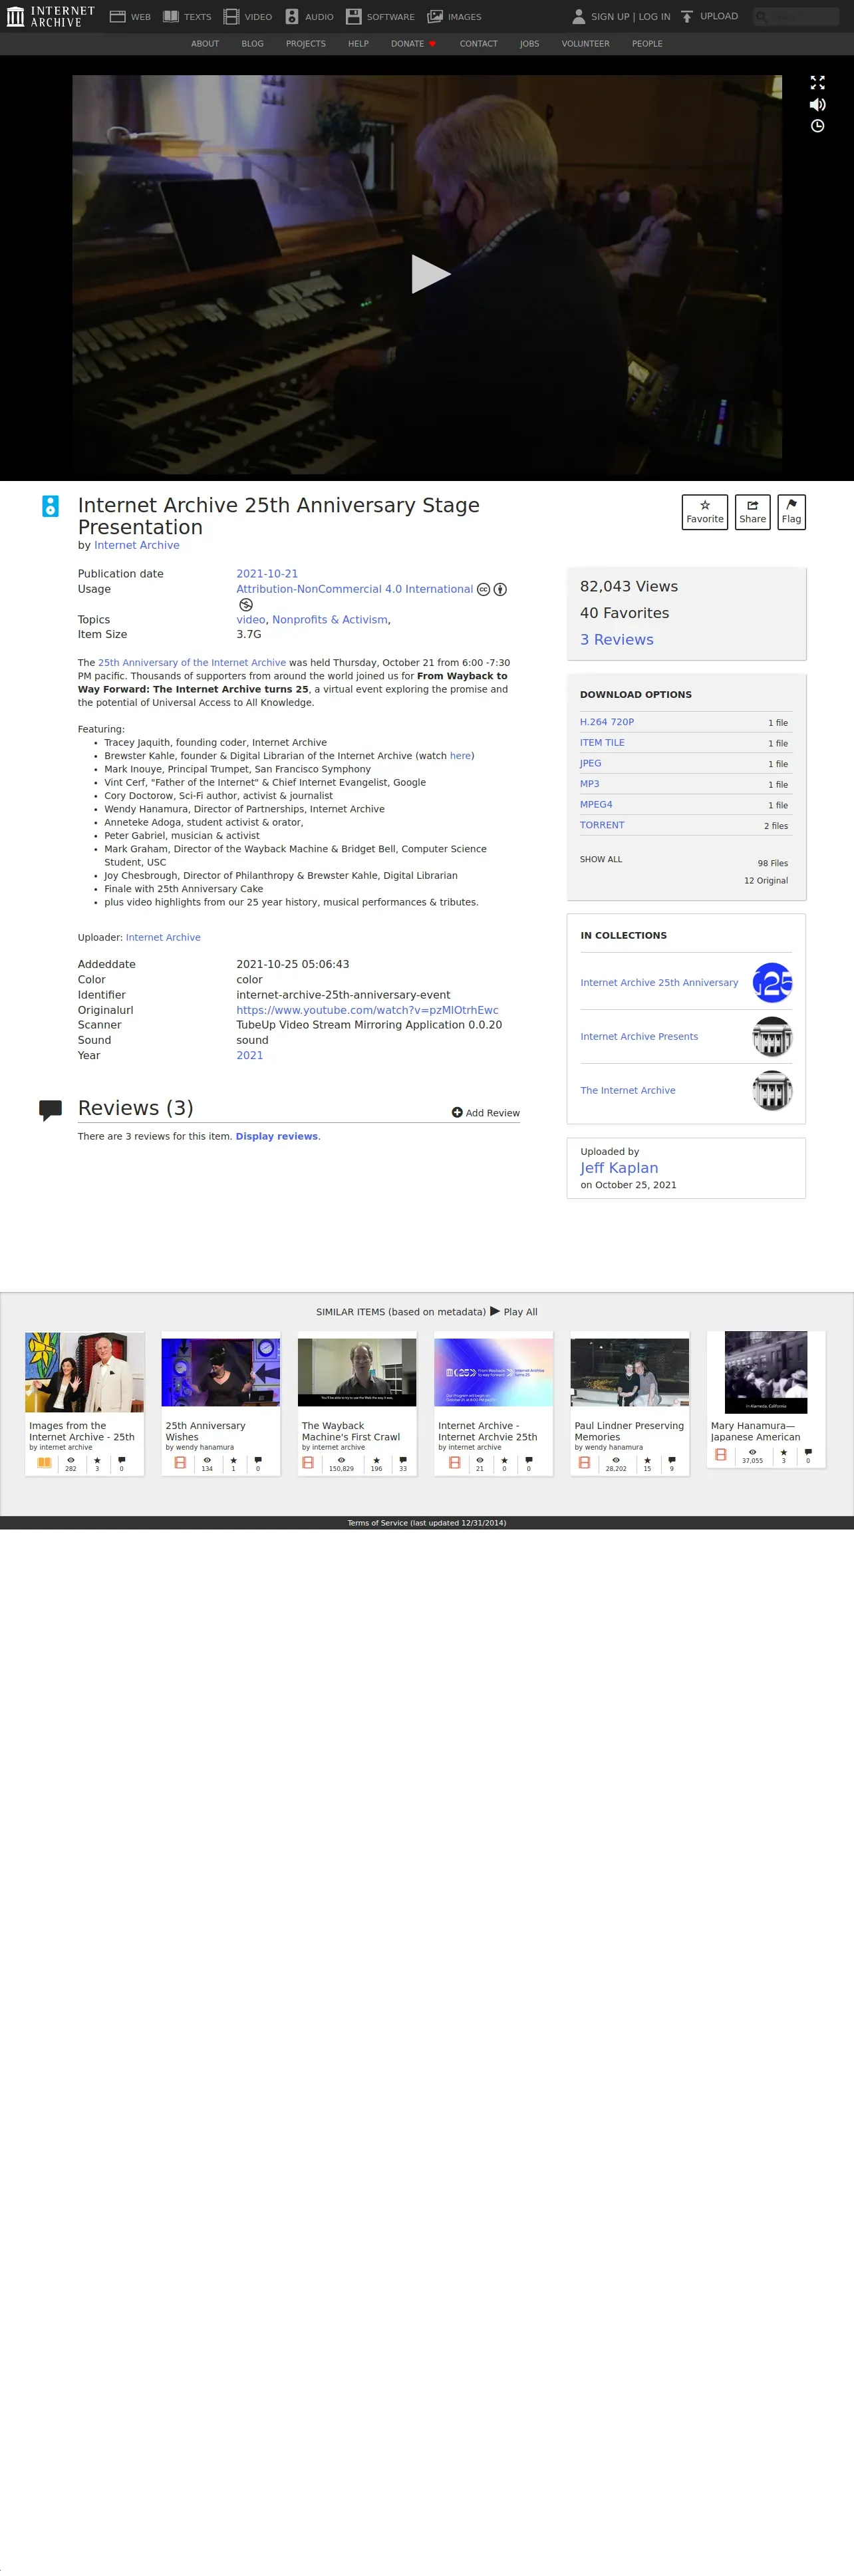The height and width of the screenshot is (2576, 854).
Task: Open The Wayback Machine's First Crawl thumbnail
Action: (357, 1372)
